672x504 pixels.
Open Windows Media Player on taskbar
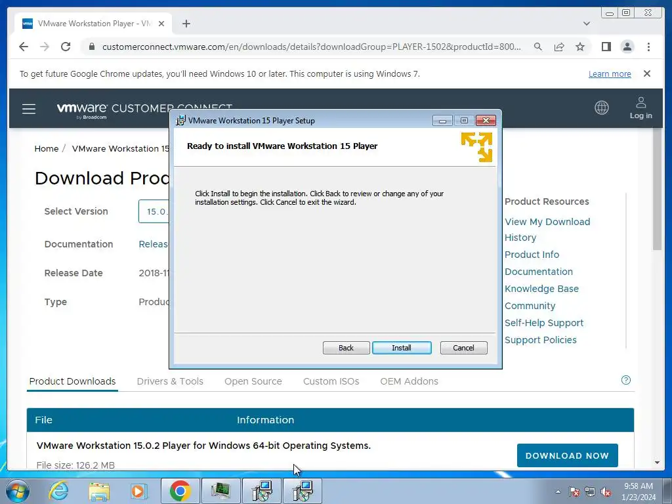tap(138, 491)
